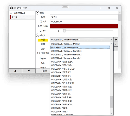This screenshot has width=130, height=116.
Task: Click the 削除 delete button
Action: (x=45, y=71)
